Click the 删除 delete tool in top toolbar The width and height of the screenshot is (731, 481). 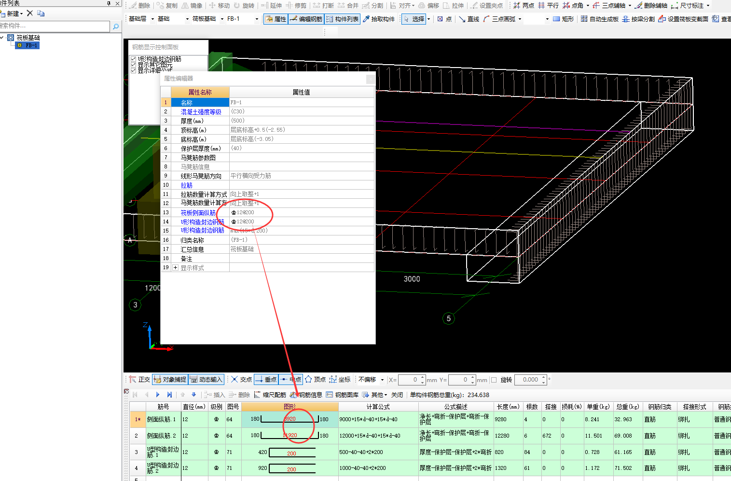(140, 5)
